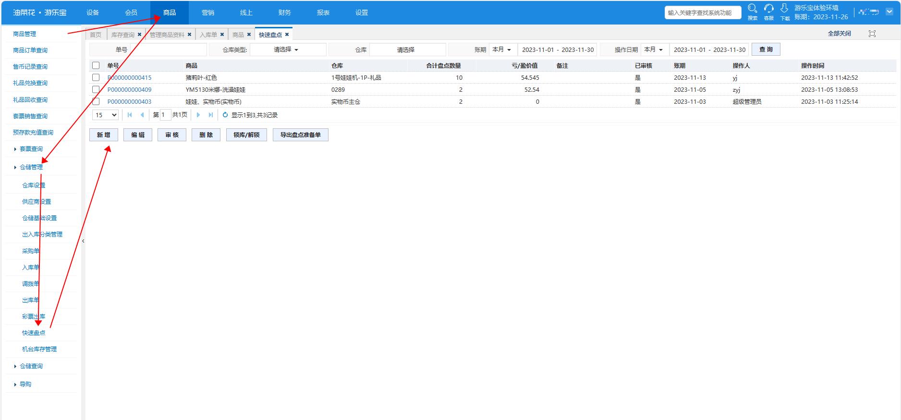901x420 pixels.
Task: Collapse the left sidebar with splitter arrow
Action: 83,241
